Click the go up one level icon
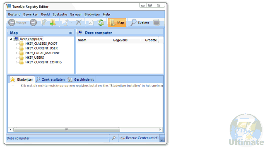The height and width of the screenshot is (149, 265). tap(44, 22)
